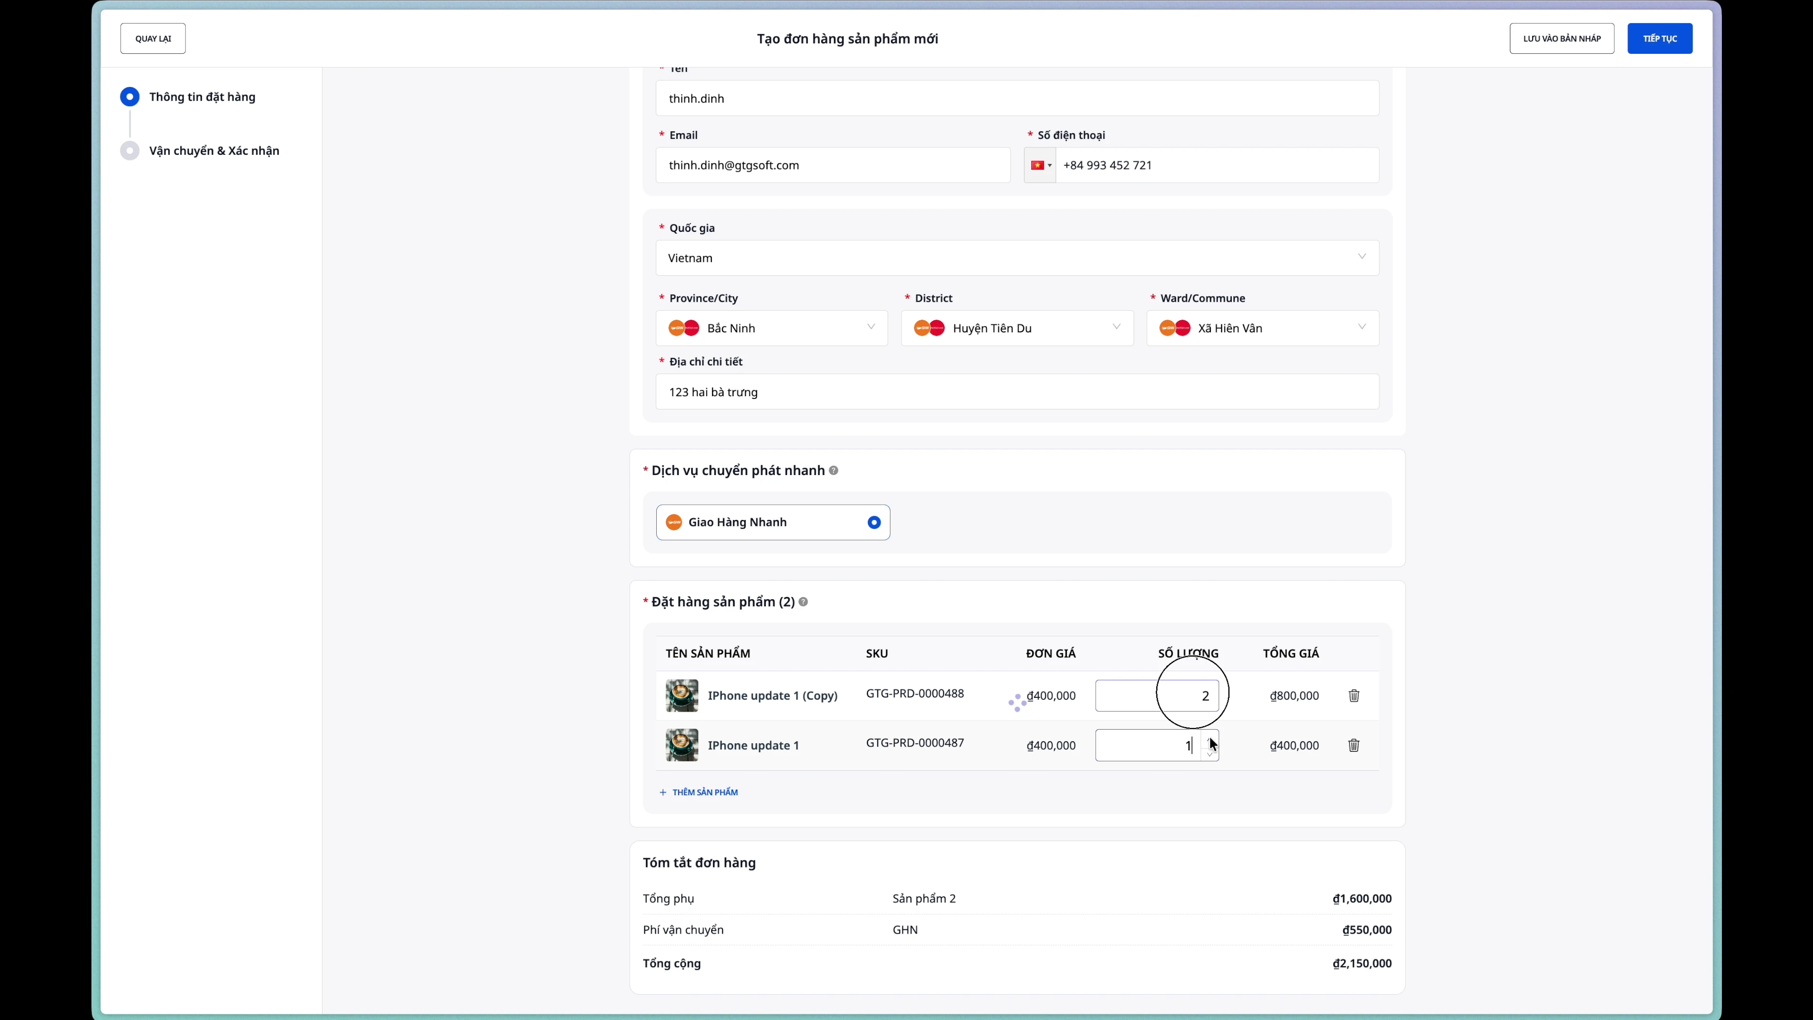Viewport: 1813px width, 1020px height.
Task: Click the IPhone update 1 product image
Action: (x=681, y=745)
